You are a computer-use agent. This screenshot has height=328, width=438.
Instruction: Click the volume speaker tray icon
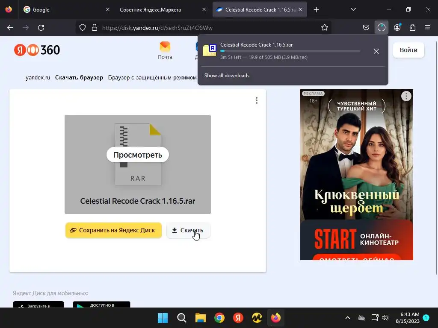(385, 318)
